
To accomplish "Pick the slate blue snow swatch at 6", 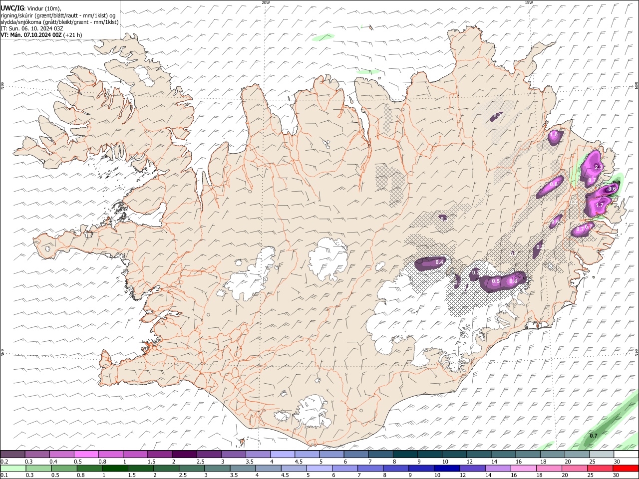I will coord(356,454).
